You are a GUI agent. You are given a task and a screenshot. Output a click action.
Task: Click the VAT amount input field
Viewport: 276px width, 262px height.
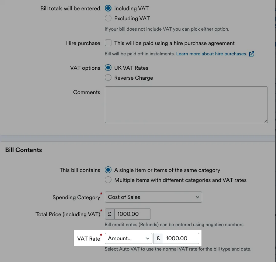point(181,238)
